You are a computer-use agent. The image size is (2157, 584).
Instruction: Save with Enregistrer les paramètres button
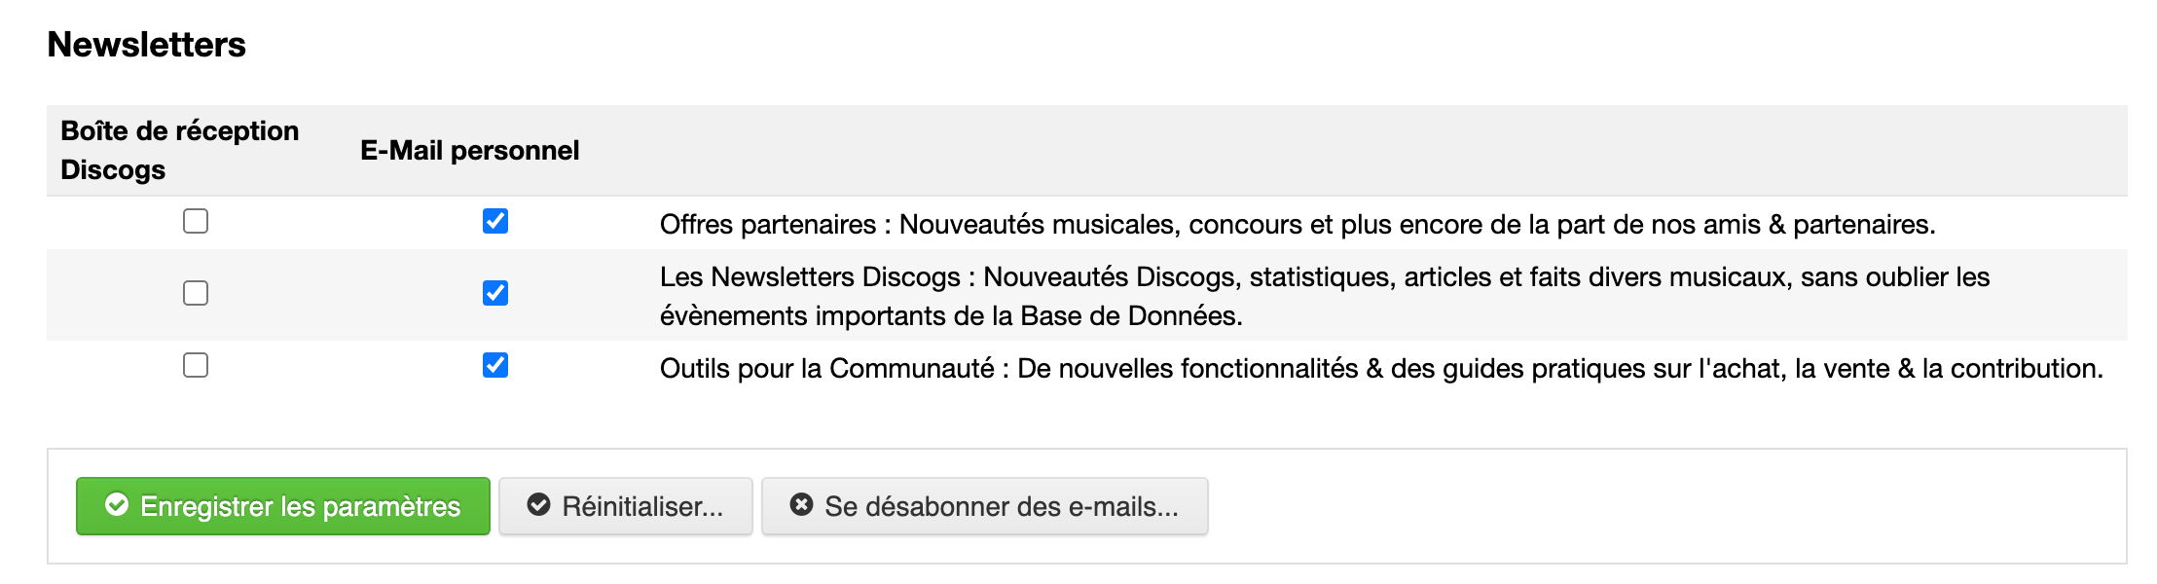(283, 506)
